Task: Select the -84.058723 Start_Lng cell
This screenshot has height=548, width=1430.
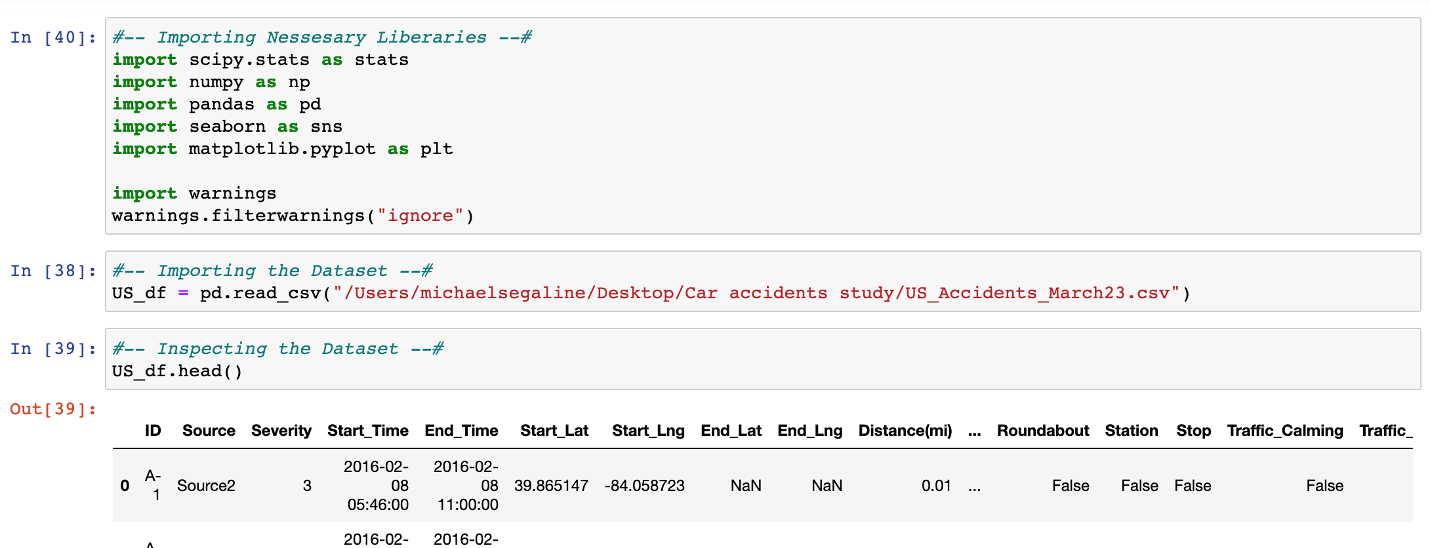Action: (x=644, y=486)
